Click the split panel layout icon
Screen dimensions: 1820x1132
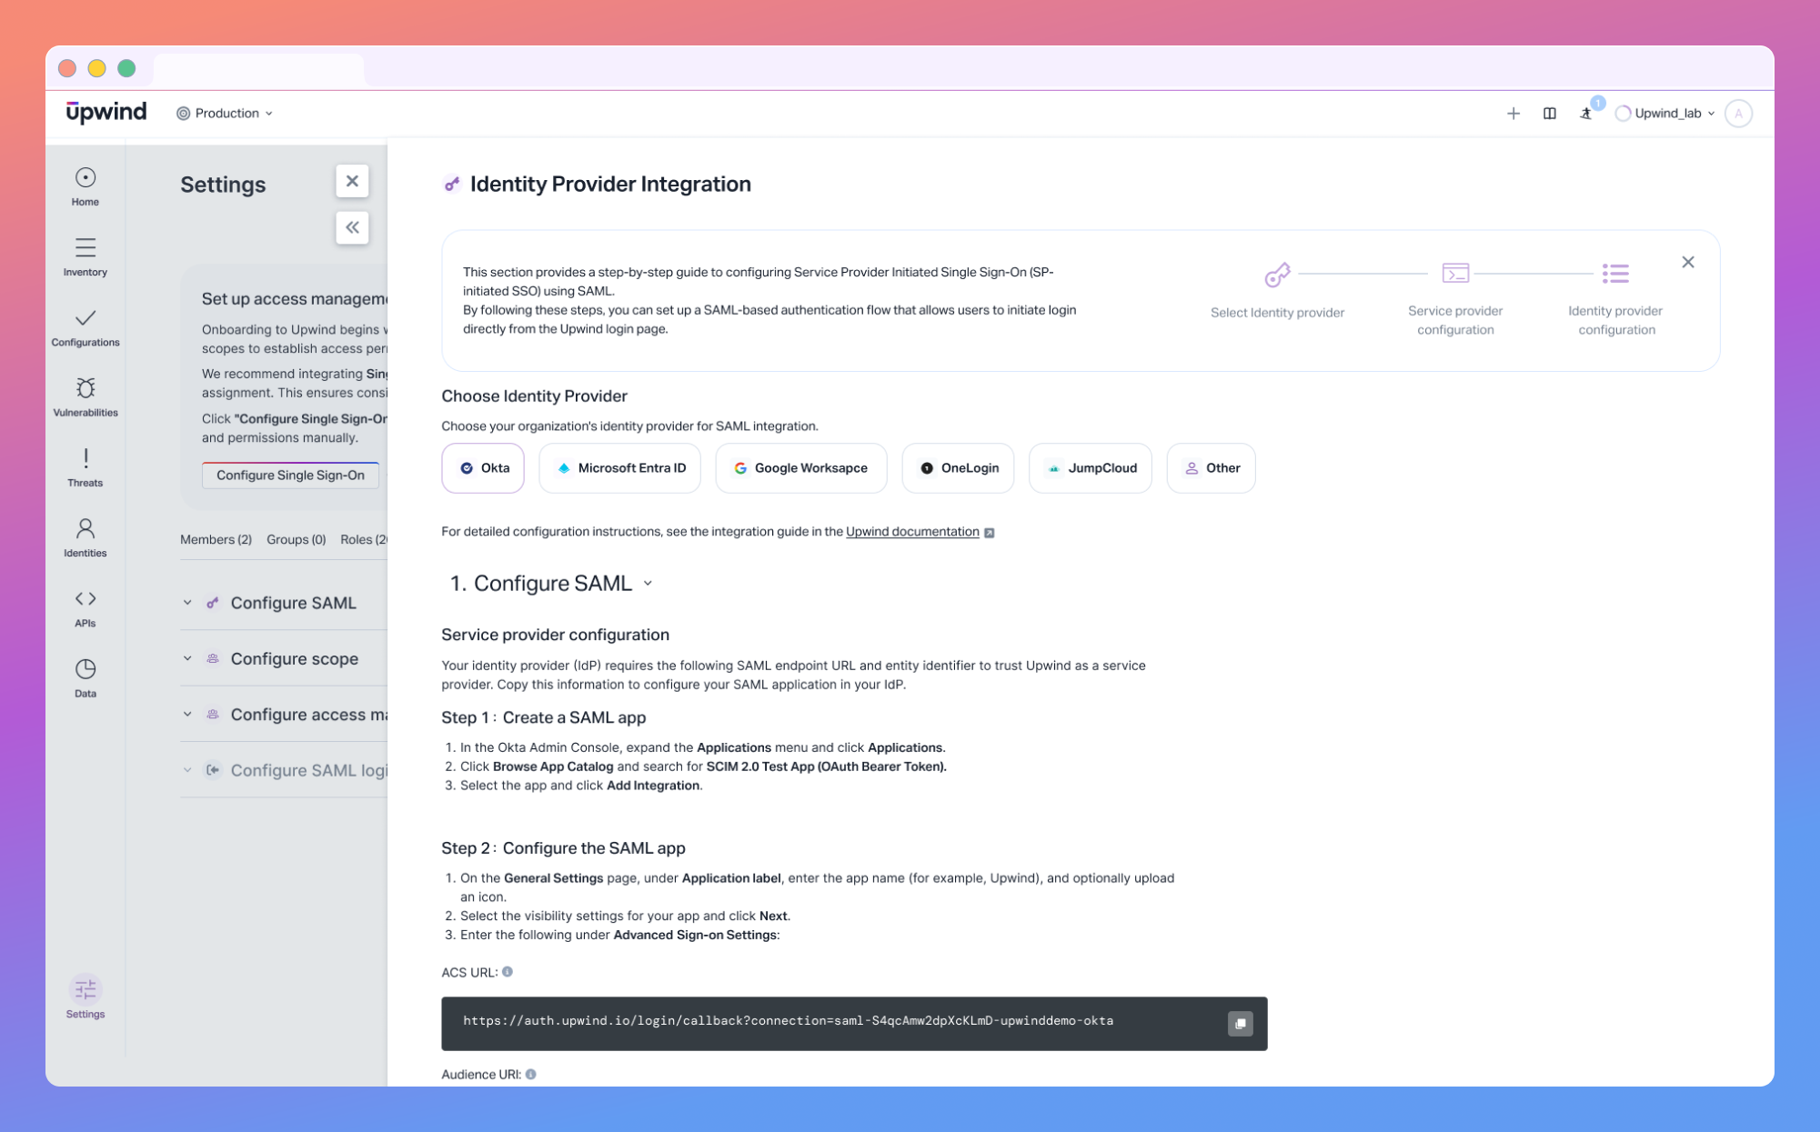(x=1549, y=113)
